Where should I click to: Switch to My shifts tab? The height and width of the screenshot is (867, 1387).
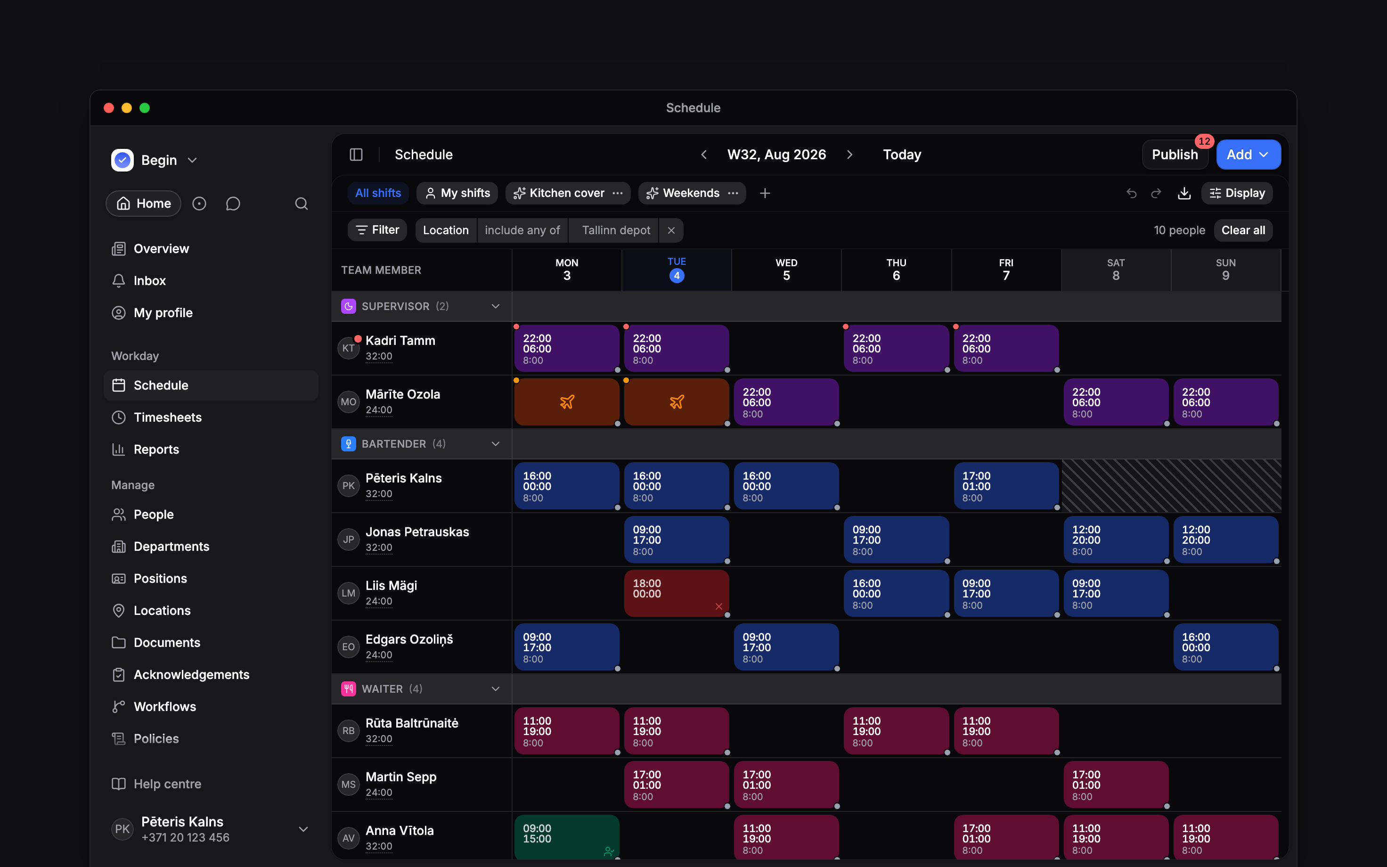tap(457, 193)
